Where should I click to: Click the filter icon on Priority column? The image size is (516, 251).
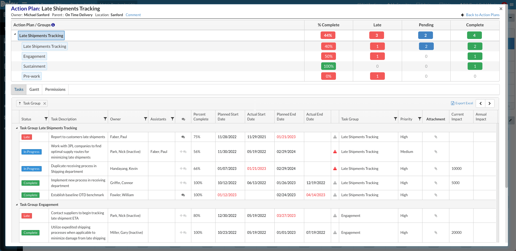[420, 119]
